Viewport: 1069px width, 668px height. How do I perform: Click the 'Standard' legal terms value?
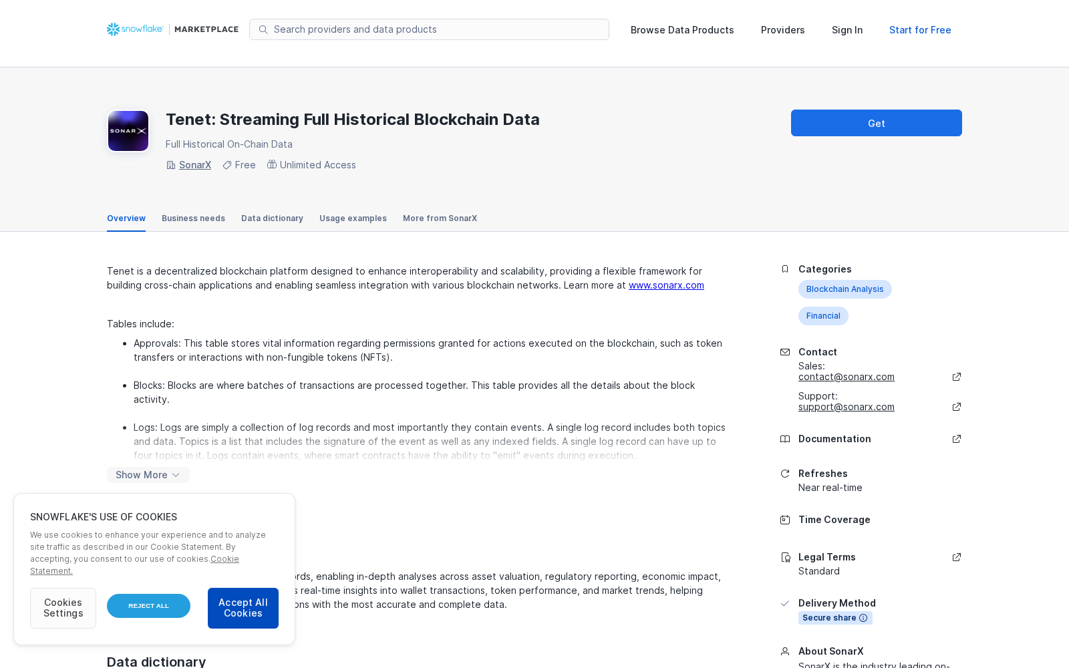pos(819,571)
